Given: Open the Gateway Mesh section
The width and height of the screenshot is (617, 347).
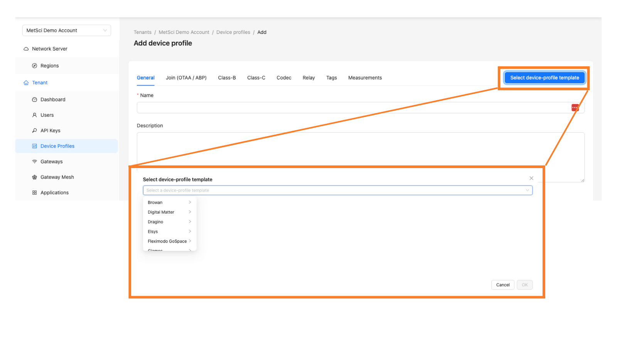Looking at the screenshot, I should pos(57,177).
